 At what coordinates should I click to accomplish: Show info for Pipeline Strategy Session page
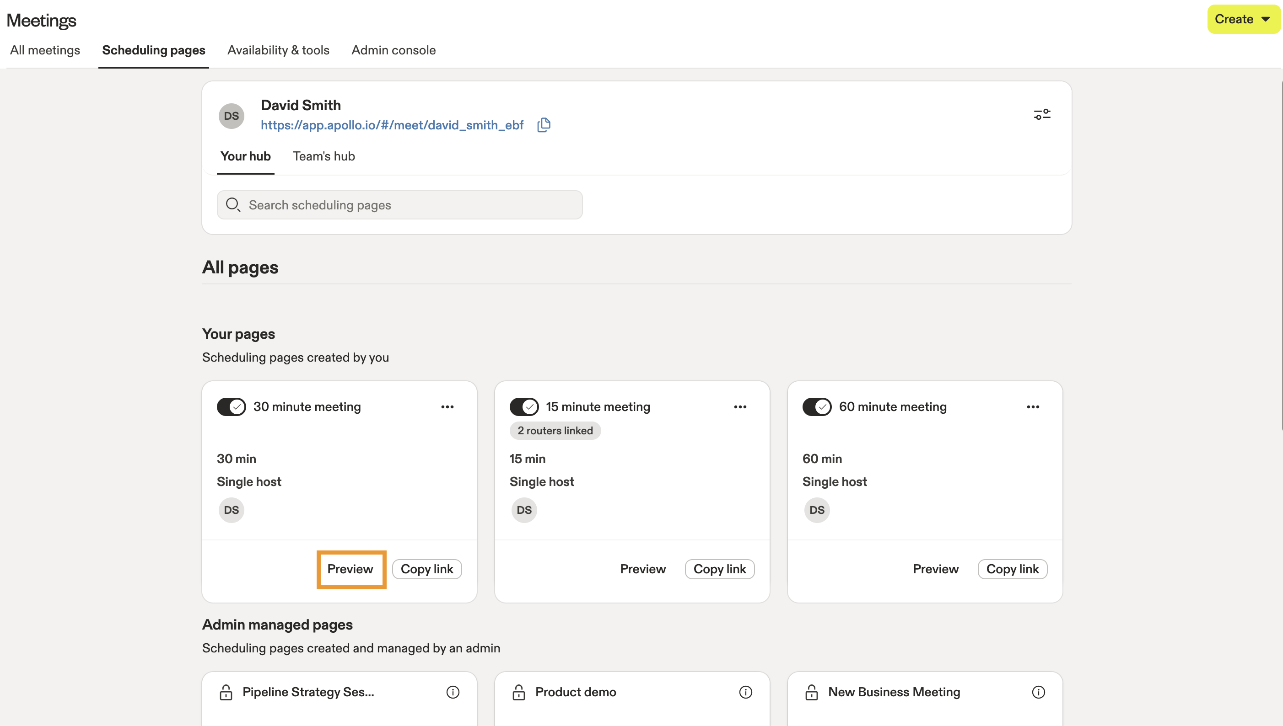point(453,692)
